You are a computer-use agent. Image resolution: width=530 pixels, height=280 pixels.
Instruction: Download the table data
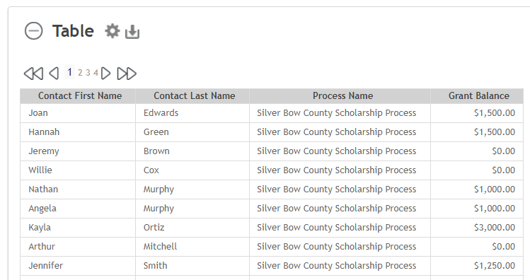(x=132, y=32)
